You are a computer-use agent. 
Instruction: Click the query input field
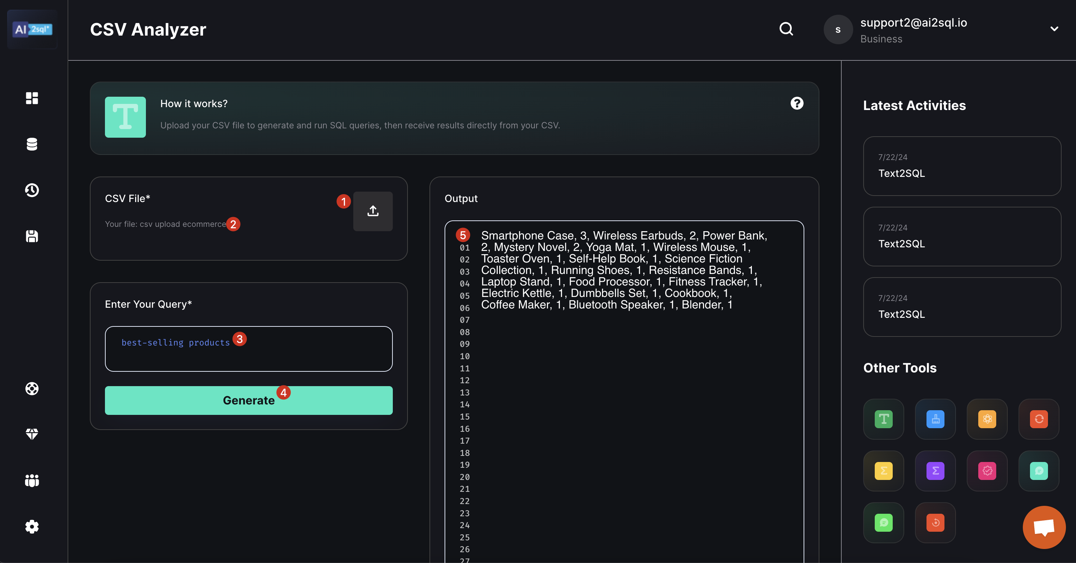(x=249, y=349)
